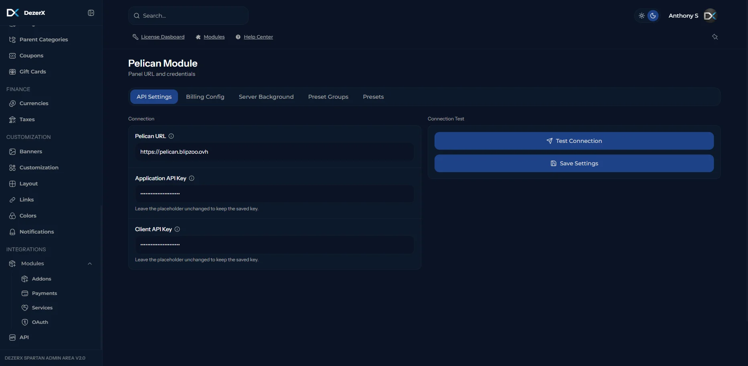Screen dimensions: 748x366
Task: Open Taxes in sidebar
Action: 27,119
